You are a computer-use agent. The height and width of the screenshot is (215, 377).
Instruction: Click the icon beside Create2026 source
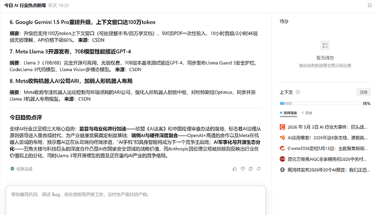coord(282,149)
